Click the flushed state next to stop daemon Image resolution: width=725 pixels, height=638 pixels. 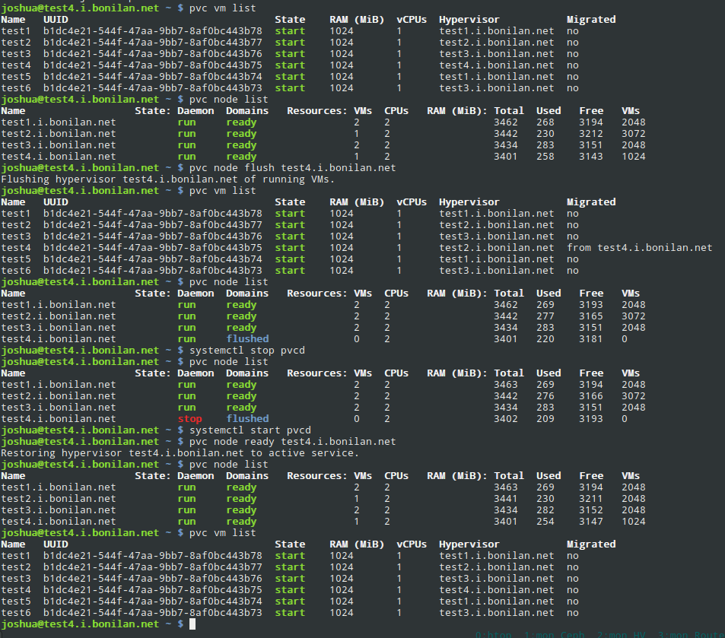[247, 419]
